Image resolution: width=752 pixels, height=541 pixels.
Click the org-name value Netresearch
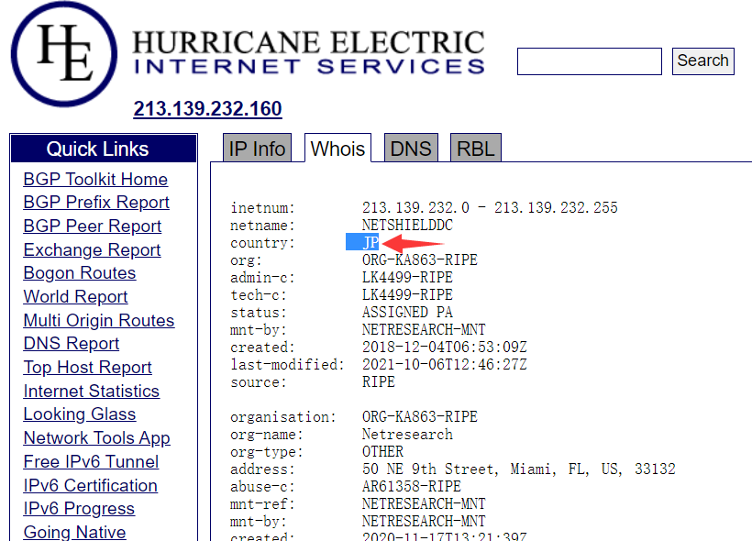pos(407,434)
